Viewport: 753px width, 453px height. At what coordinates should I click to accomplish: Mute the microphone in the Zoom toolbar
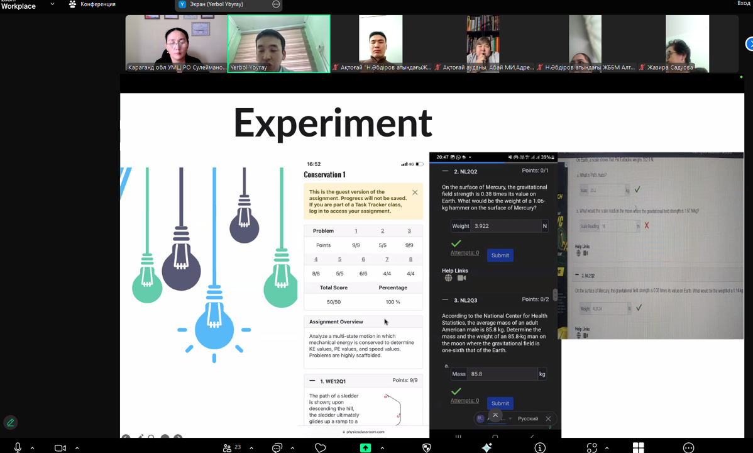tap(18, 447)
